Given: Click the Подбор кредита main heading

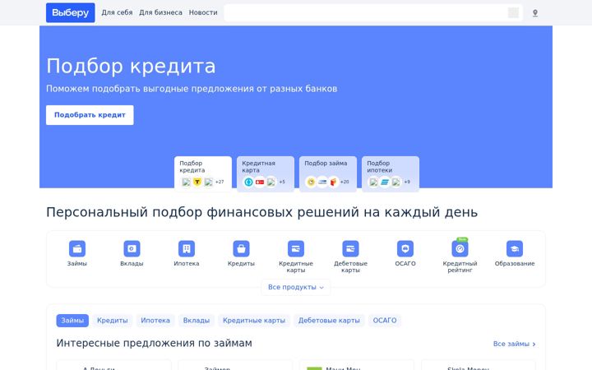Looking at the screenshot, I should click(x=131, y=66).
